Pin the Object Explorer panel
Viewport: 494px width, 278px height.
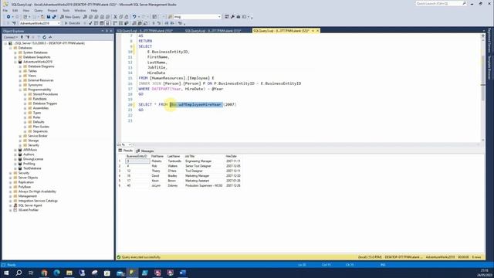tap(107, 31)
